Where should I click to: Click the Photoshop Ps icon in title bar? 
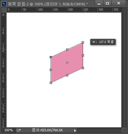coord(4,4)
